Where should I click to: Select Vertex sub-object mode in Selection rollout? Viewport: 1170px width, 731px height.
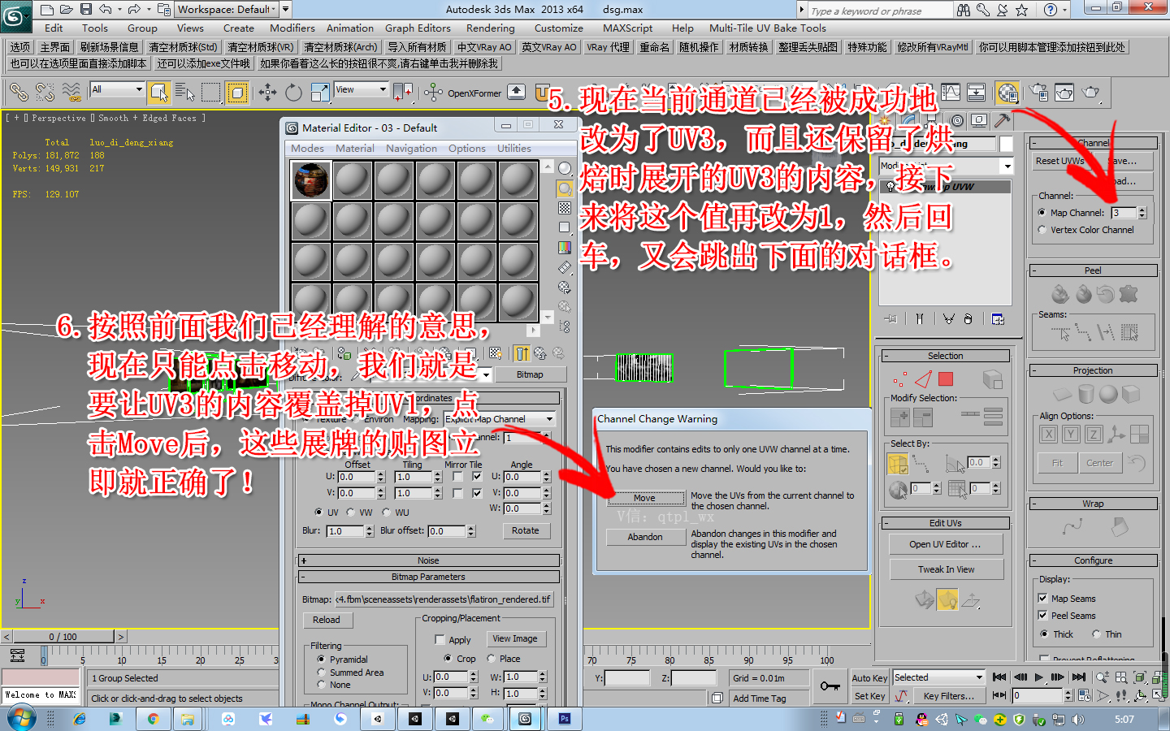tap(899, 379)
